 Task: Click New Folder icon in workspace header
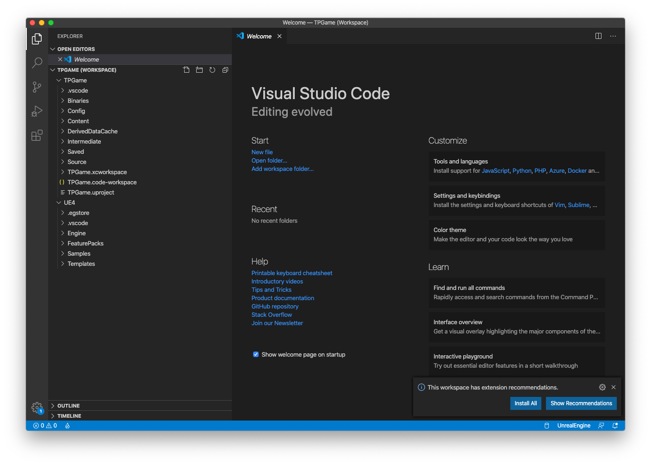pyautogui.click(x=199, y=70)
